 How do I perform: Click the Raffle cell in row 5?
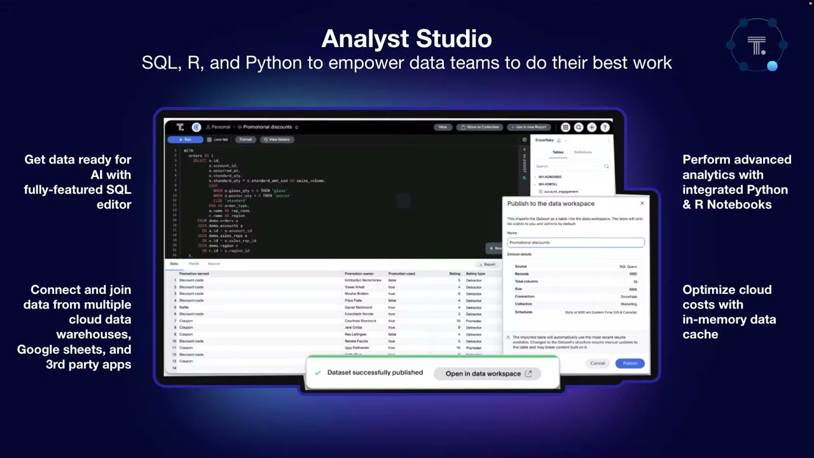coord(184,307)
